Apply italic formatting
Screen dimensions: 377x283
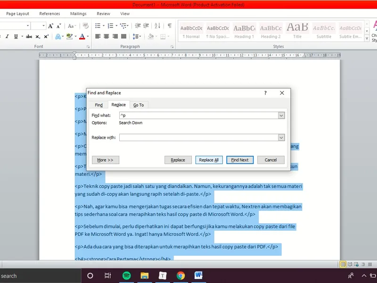click(7, 36)
